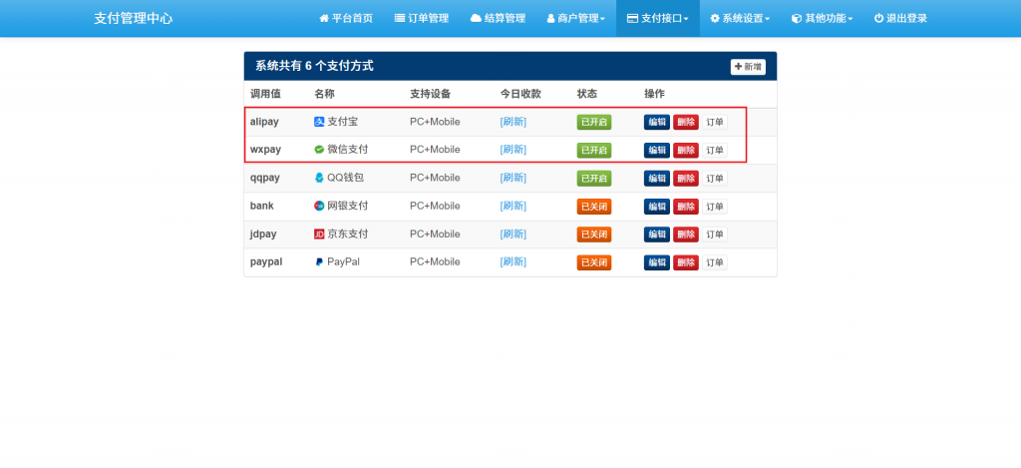Click 新增 to add payment method
This screenshot has width=1021, height=468.
748,67
